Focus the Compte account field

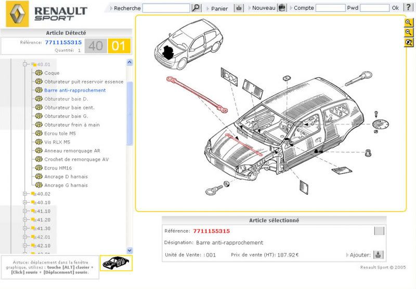[x=330, y=8]
